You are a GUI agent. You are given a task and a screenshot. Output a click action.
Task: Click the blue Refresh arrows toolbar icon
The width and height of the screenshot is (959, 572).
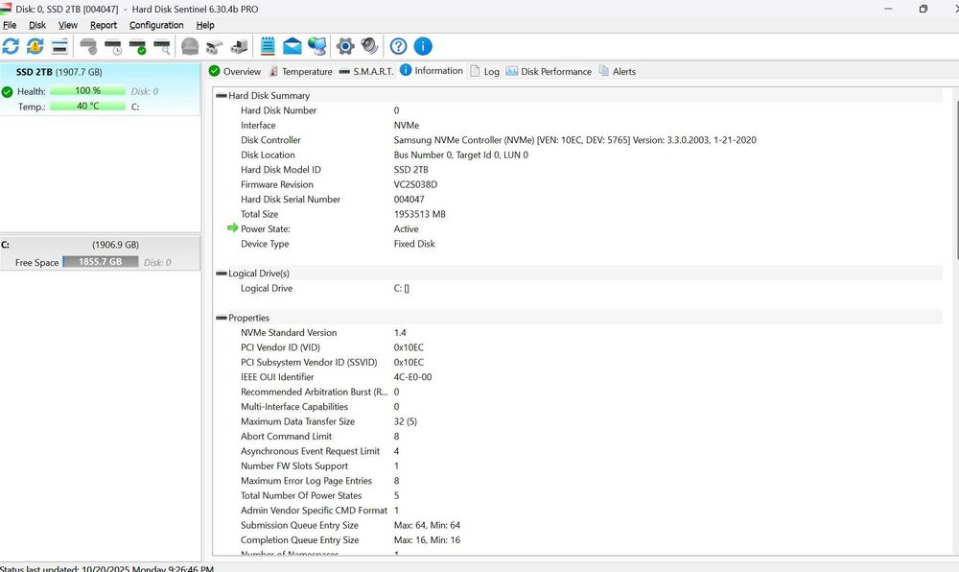click(x=11, y=46)
